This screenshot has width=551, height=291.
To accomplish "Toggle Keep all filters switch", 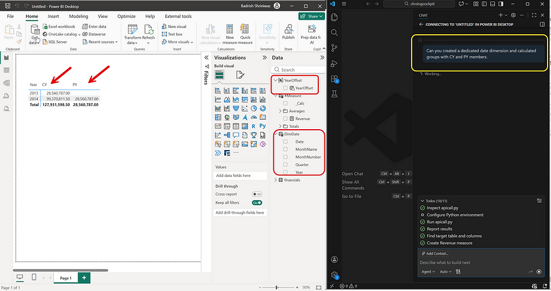I will tap(257, 203).
